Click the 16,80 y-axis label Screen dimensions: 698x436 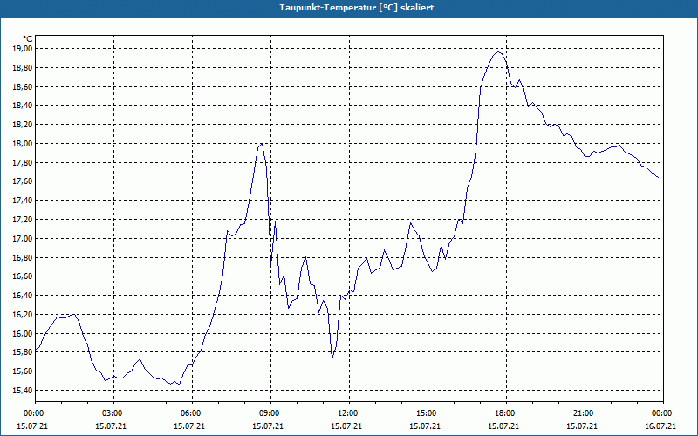pos(24,257)
